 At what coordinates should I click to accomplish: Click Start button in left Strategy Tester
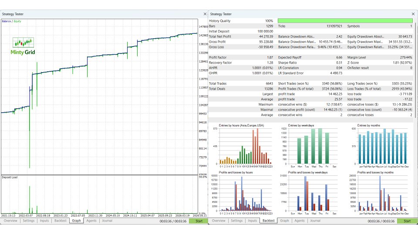199,221
